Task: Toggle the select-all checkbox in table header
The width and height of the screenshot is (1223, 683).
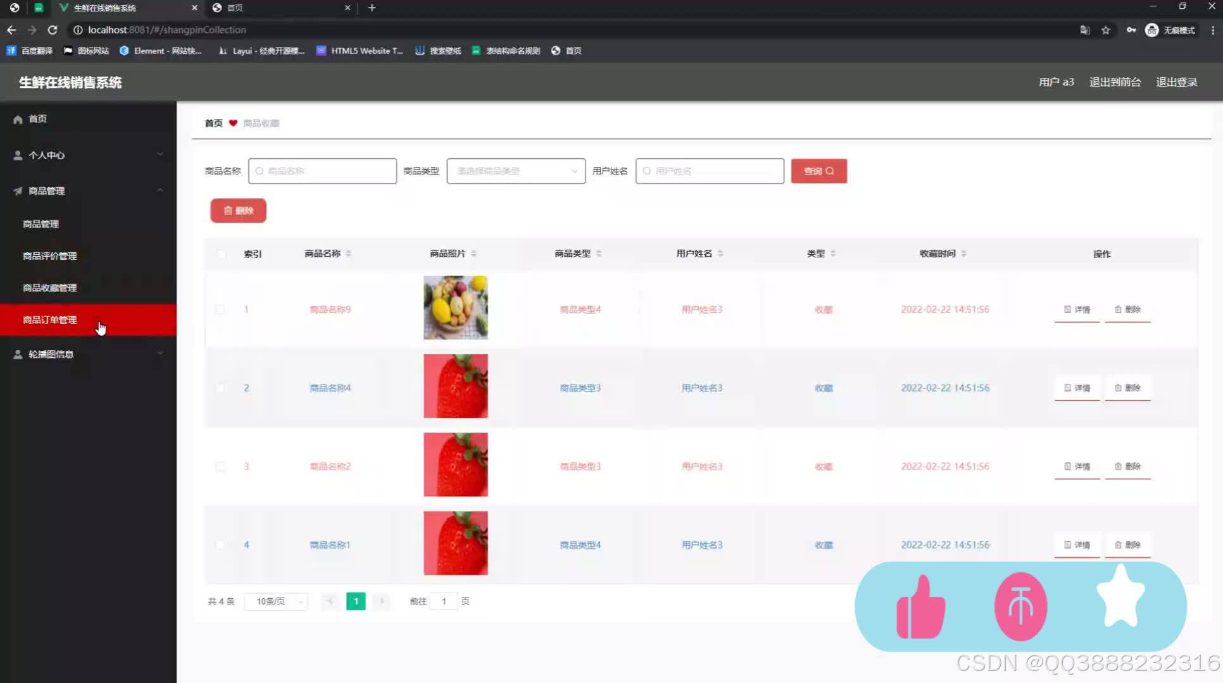Action: 220,254
